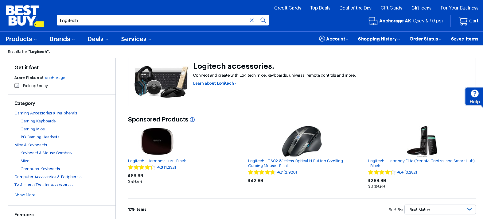483x219 pixels.
Task: Open the Brands menu
Action: pyautogui.click(x=62, y=39)
